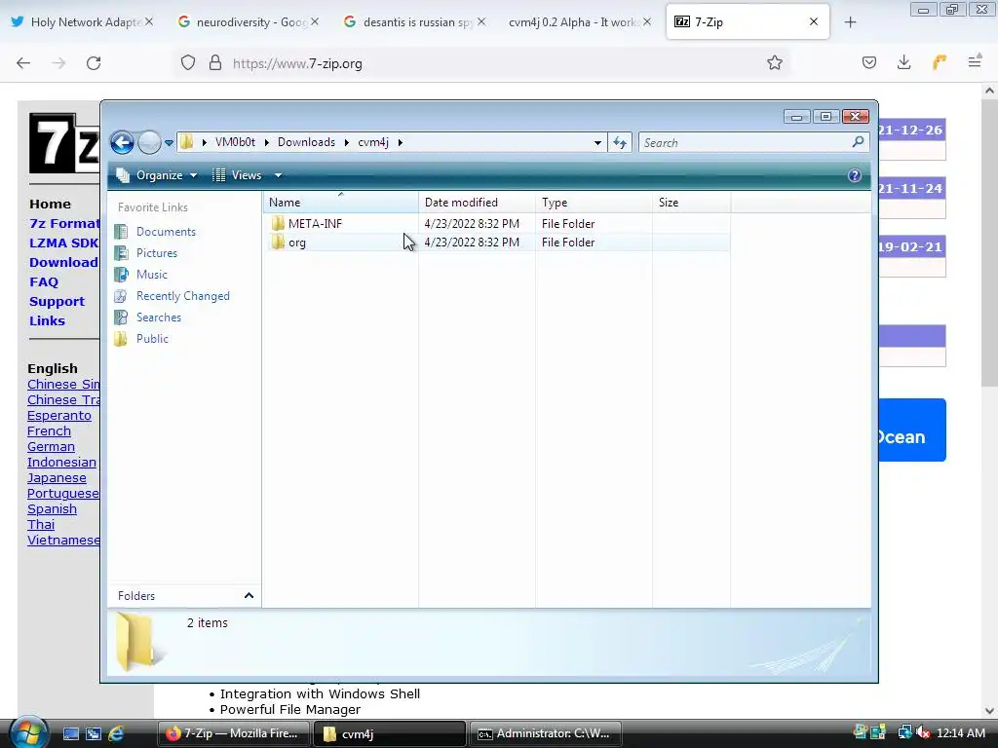Viewport: 998px width, 748px height.
Task: Open Searches in Favorite Links
Action: 159,318
